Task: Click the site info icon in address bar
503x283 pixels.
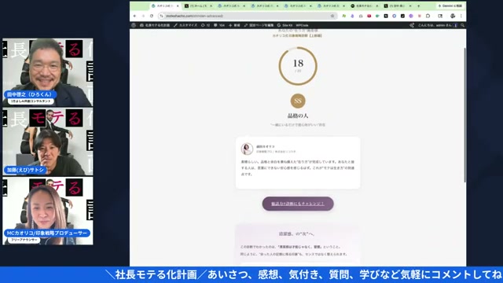Action: coord(162,16)
